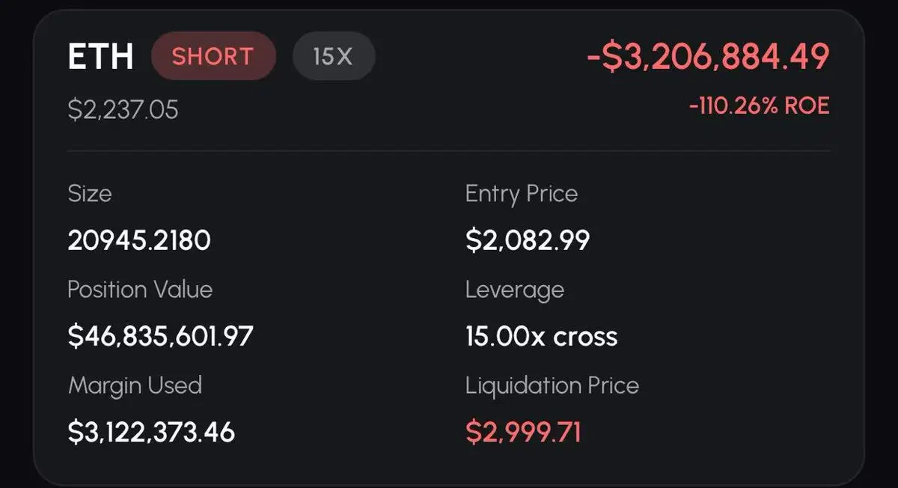Viewport: 898px width, 488px height.
Task: Open the 15.00x cross leverage setting
Action: coord(541,336)
